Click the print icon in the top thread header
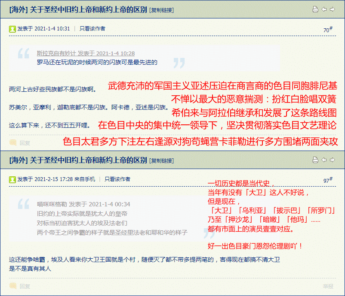Viewport: 345px width, 296px height. click(x=315, y=9)
